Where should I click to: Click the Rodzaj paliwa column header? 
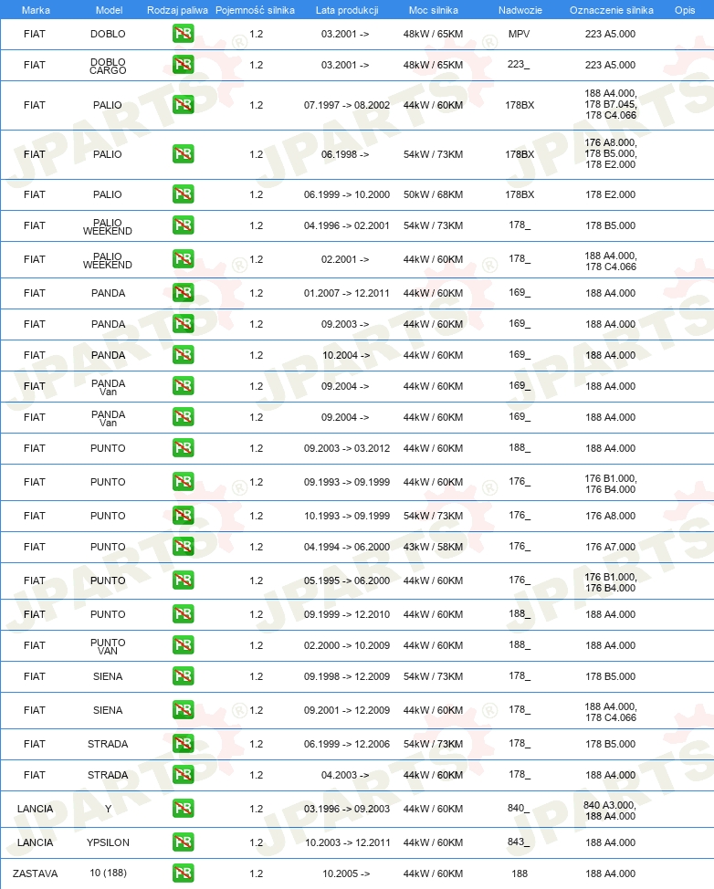(x=177, y=10)
